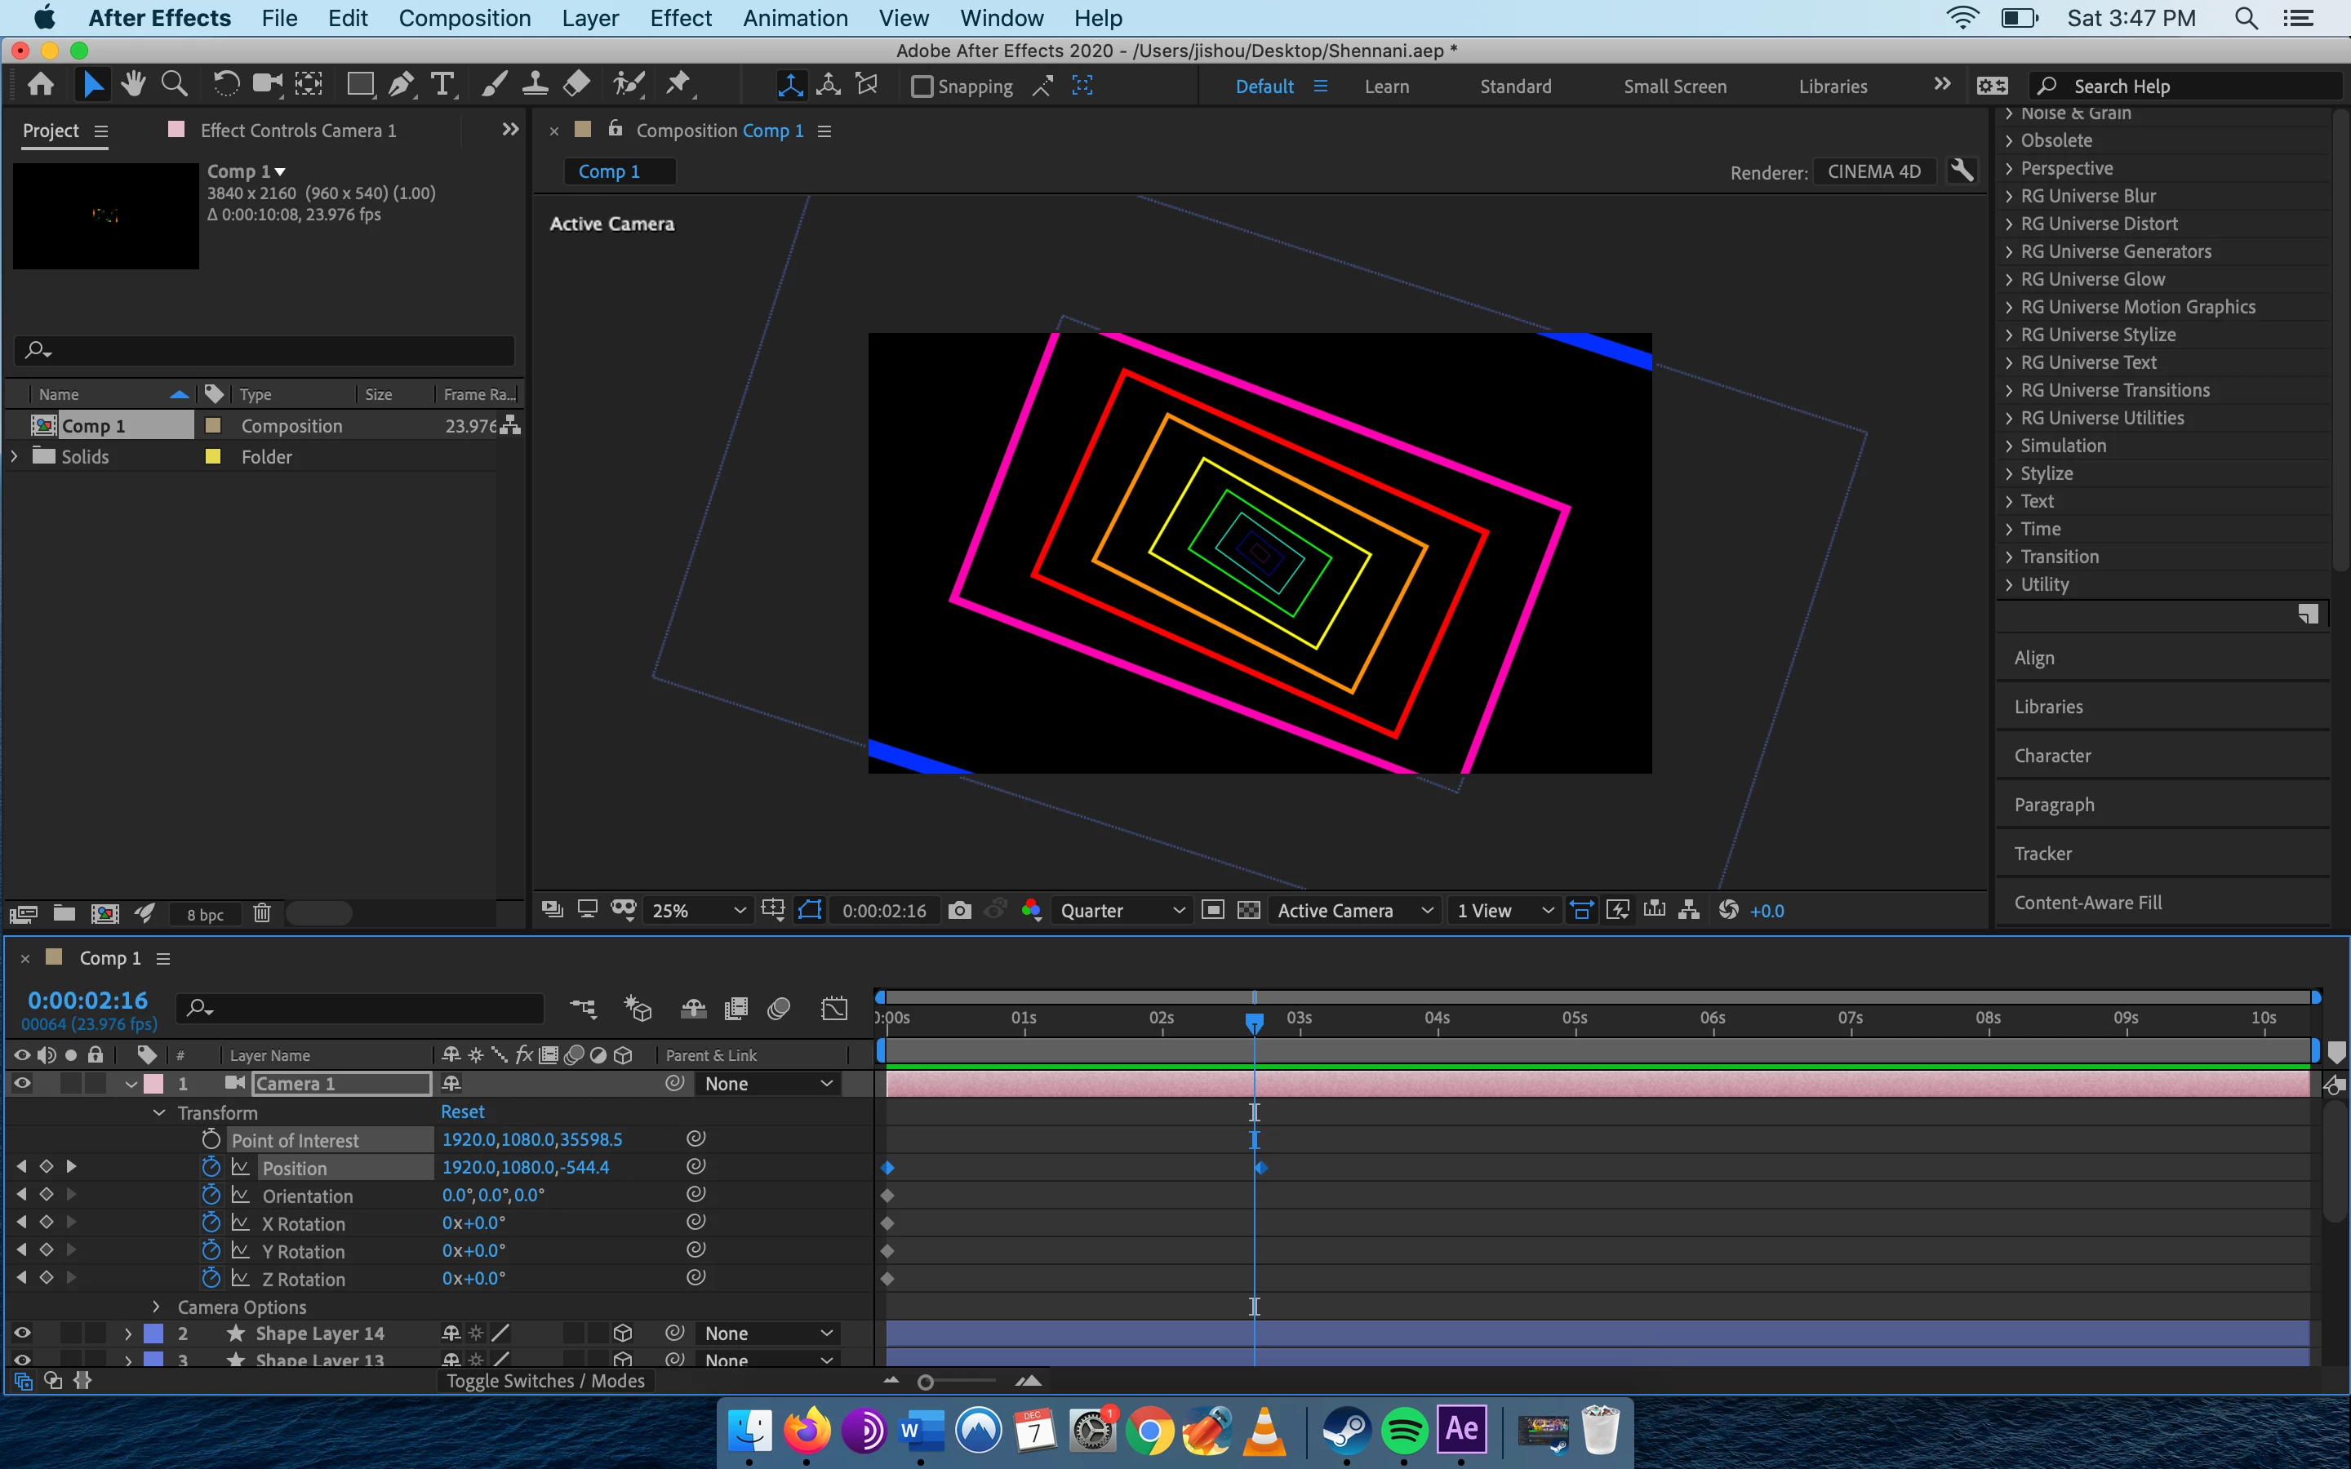Toggle Point of Interest stopwatch

click(x=211, y=1139)
